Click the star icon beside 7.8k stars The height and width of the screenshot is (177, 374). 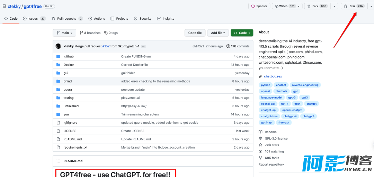pos(260,145)
